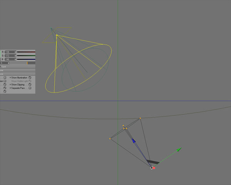Untick the checked box left of Show Clipping
Screen dimensions: 231x185
tap(5, 84)
